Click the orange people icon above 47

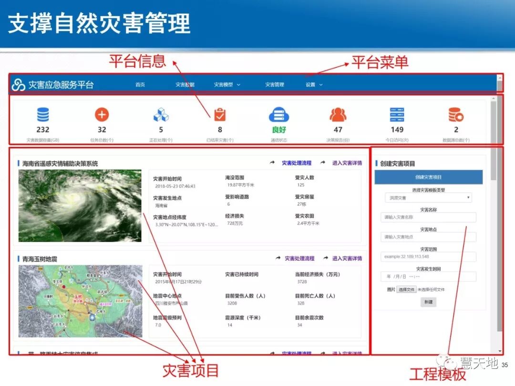click(338, 114)
